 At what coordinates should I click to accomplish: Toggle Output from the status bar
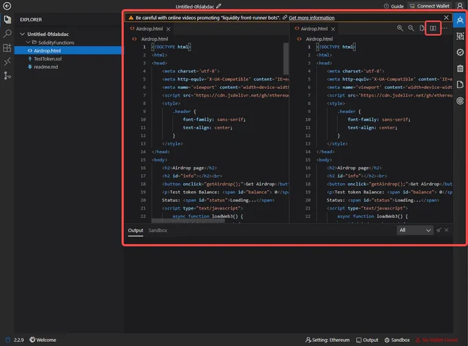(367, 340)
